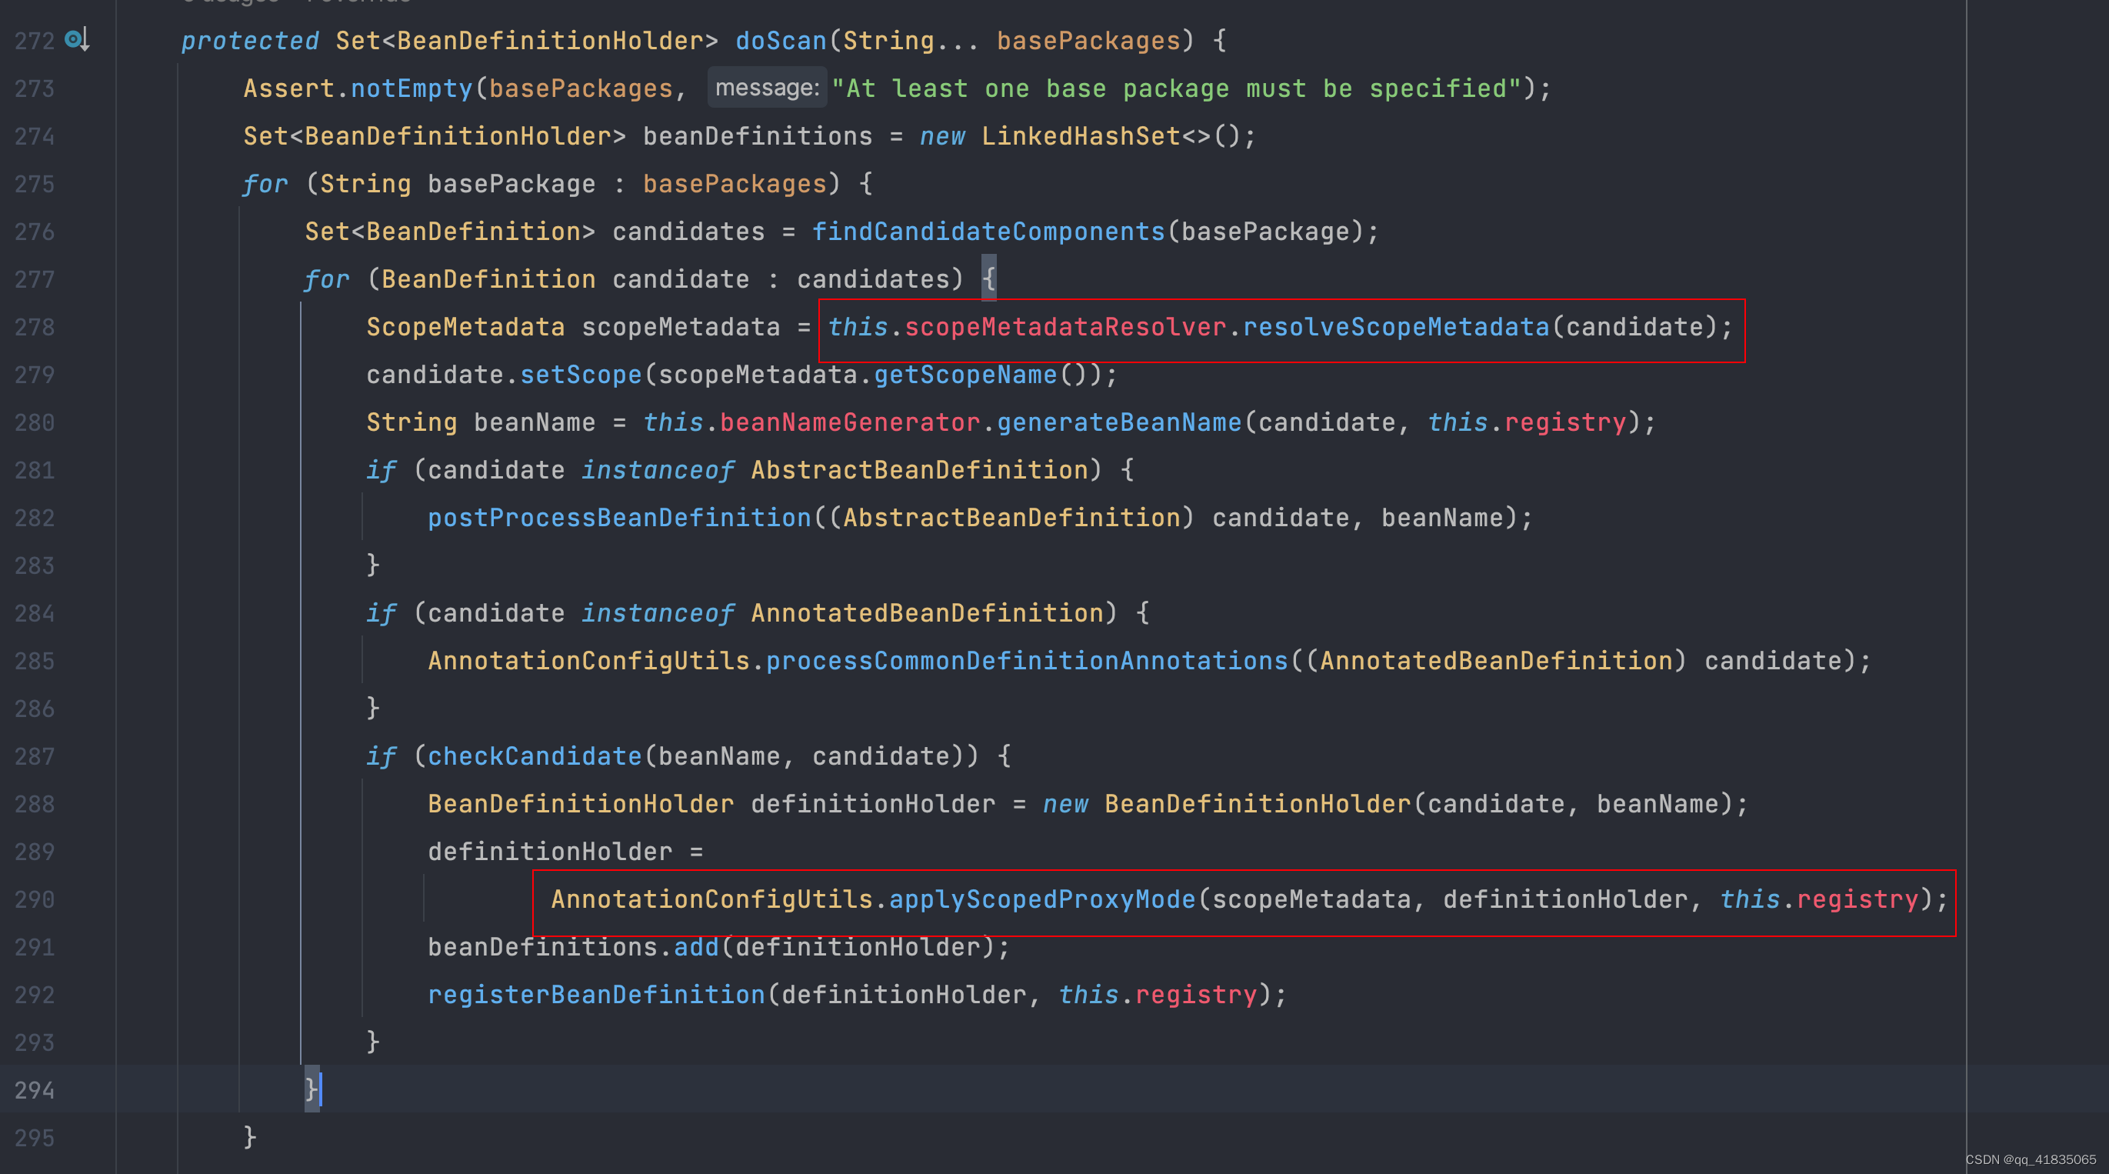This screenshot has height=1174, width=2109.
Task: Click the string literal "At least one base package"
Action: (x=1176, y=88)
